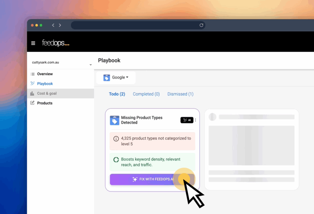314x214 pixels.
Task: Switch to the Todo (2) tab
Action: pyautogui.click(x=117, y=94)
